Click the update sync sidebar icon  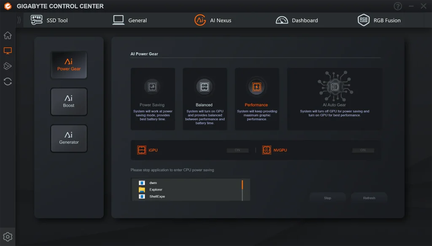click(8, 82)
